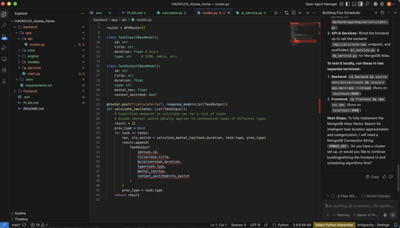Viewport: 400px width, 228px height.
Task: Toggle the bottom panel visibility
Action: point(354,4)
